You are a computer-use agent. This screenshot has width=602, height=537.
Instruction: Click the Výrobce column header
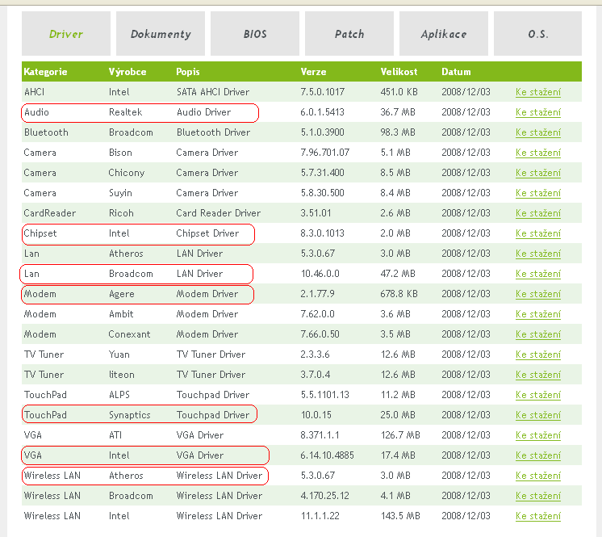click(x=128, y=72)
